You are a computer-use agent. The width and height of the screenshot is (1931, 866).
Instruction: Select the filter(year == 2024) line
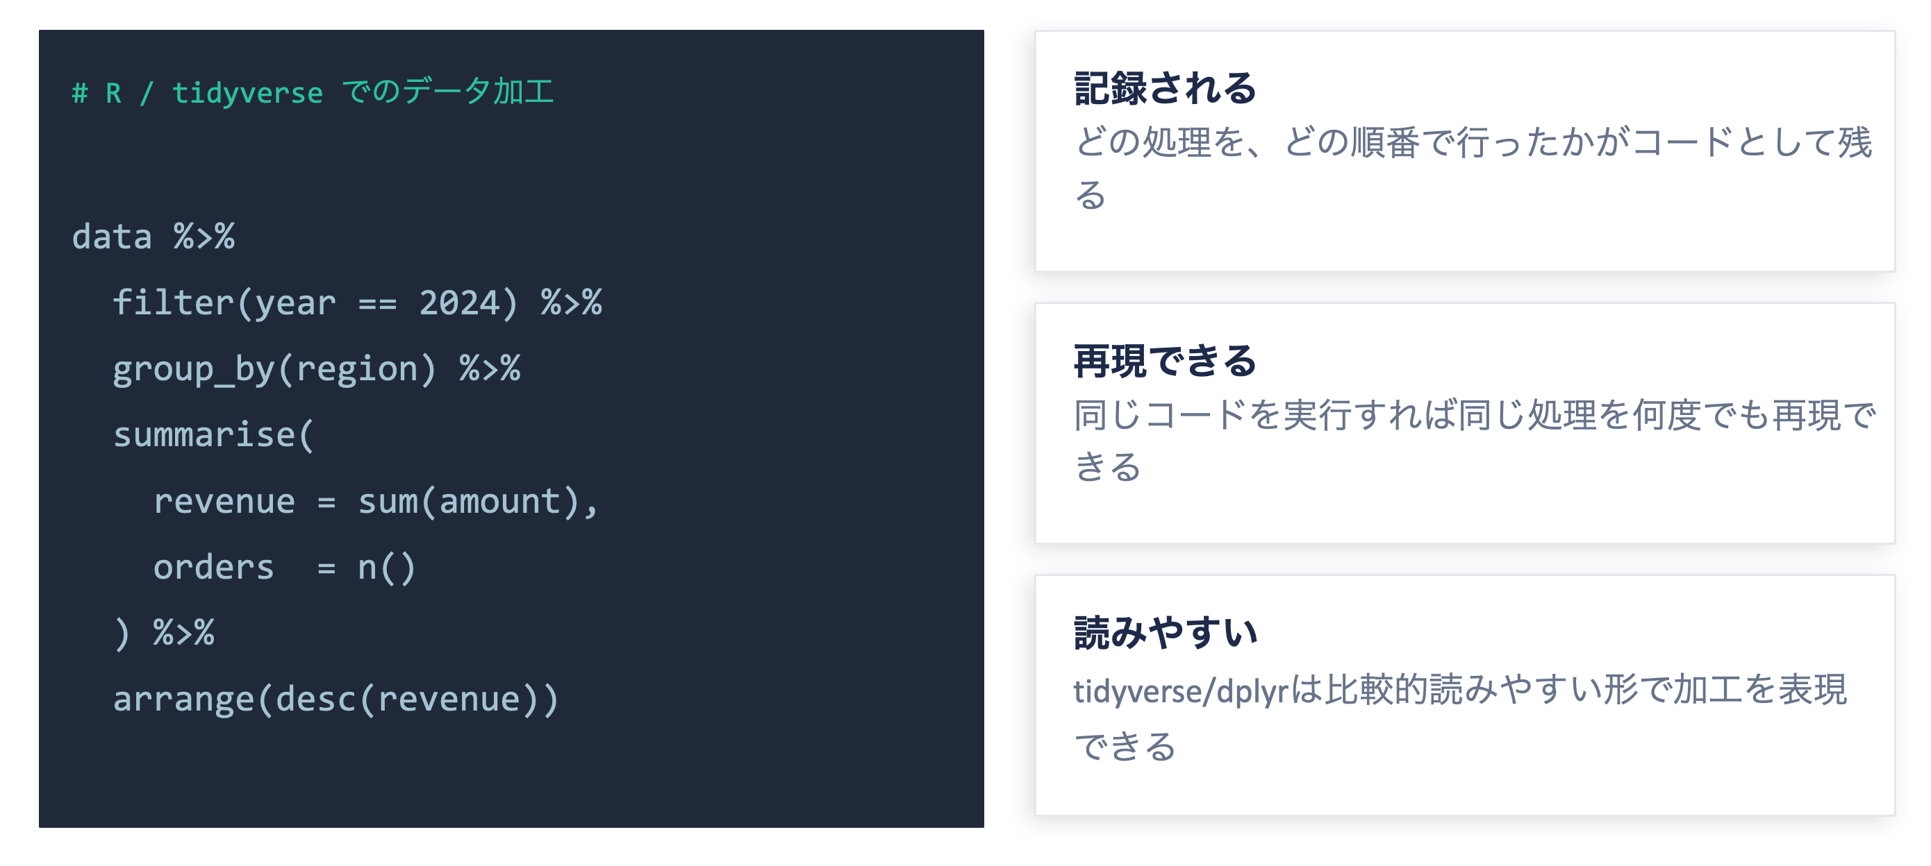pos(357,303)
